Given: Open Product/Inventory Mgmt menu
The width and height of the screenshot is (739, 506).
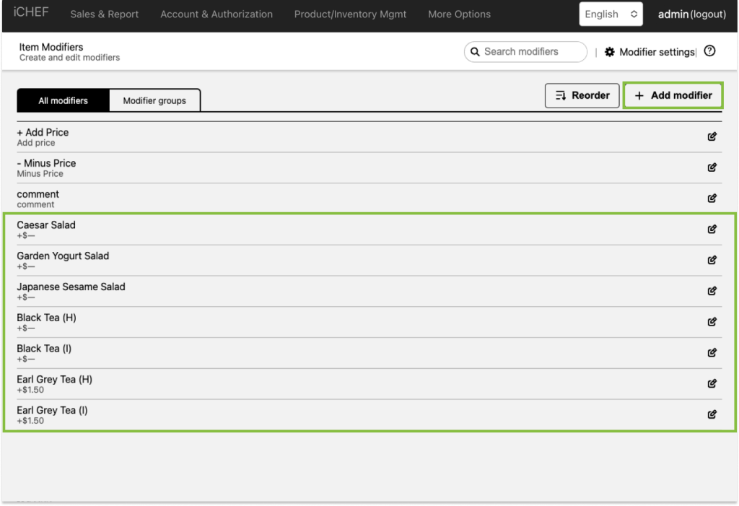Looking at the screenshot, I should tap(350, 14).
